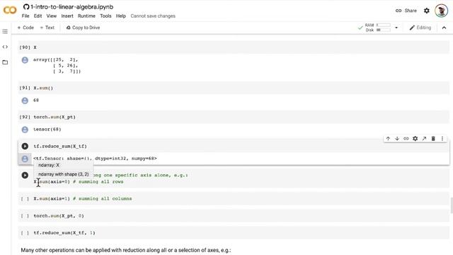Click output icon of tf.Tensor result
453x255 pixels.
click(x=25, y=159)
